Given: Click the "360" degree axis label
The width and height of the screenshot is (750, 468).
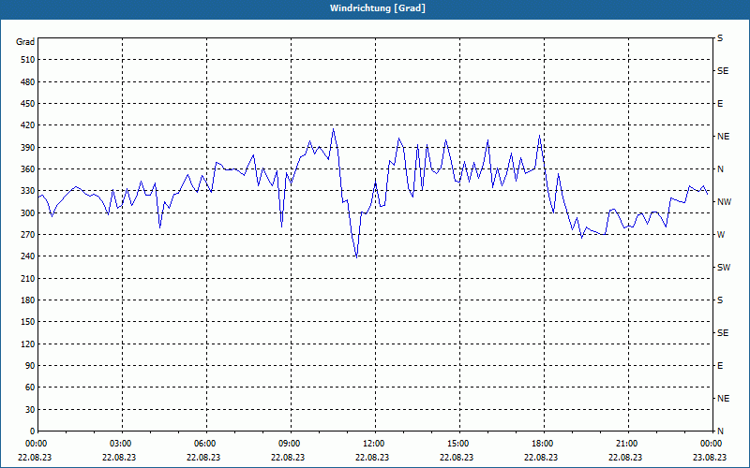Looking at the screenshot, I should tap(28, 169).
